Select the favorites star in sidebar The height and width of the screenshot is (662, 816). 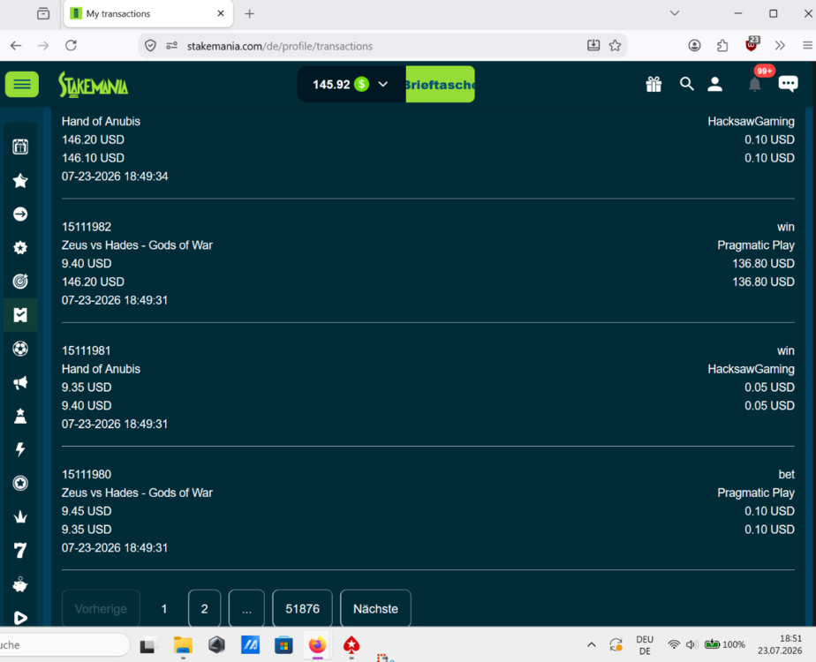[20, 180]
